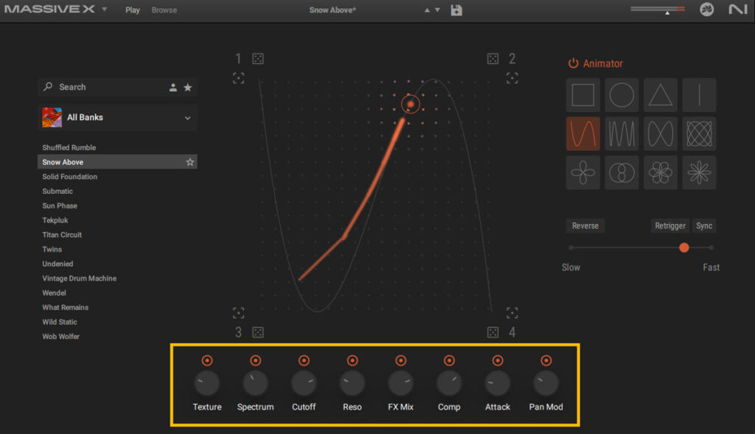755x434 pixels.
Task: Toggle the FX Mix macro assignment ring
Action: pos(400,360)
